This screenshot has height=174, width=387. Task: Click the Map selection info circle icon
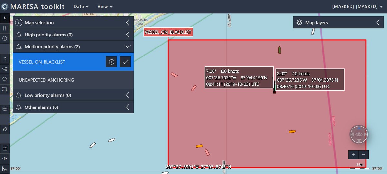tap(19, 23)
